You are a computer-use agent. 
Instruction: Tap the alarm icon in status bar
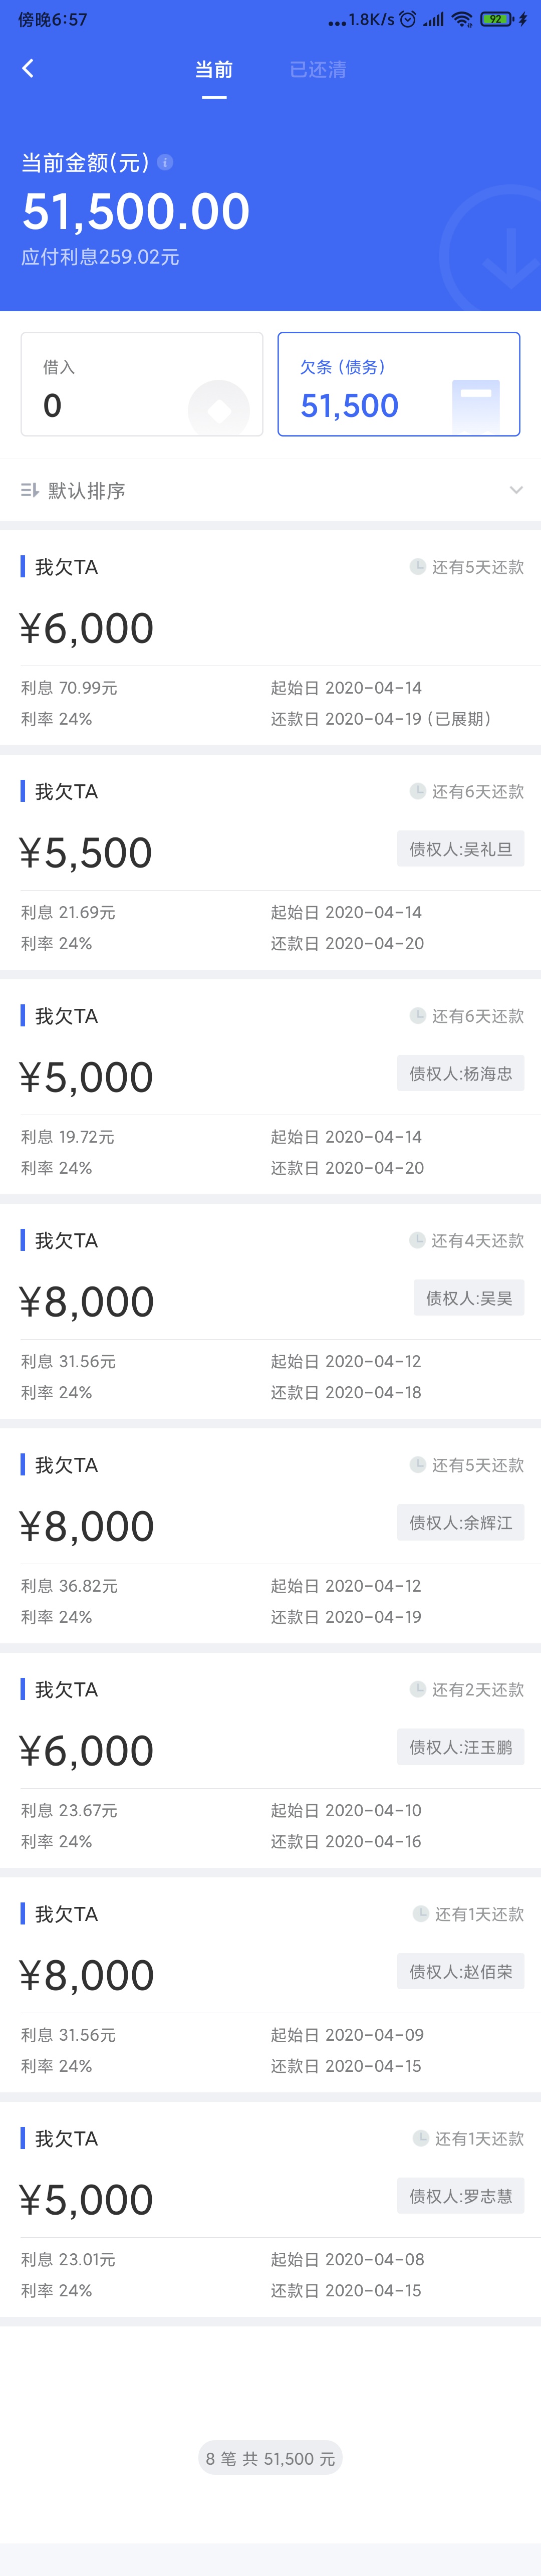[x=407, y=19]
